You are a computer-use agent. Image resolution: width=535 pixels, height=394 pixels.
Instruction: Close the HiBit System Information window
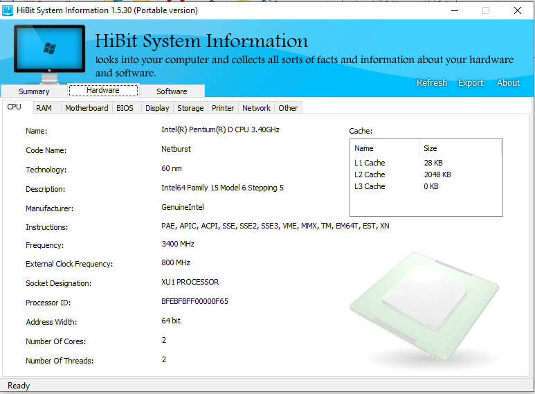click(x=518, y=10)
